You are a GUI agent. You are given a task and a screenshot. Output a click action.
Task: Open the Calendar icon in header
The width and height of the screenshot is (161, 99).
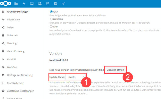pyautogui.click(x=48, y=4)
